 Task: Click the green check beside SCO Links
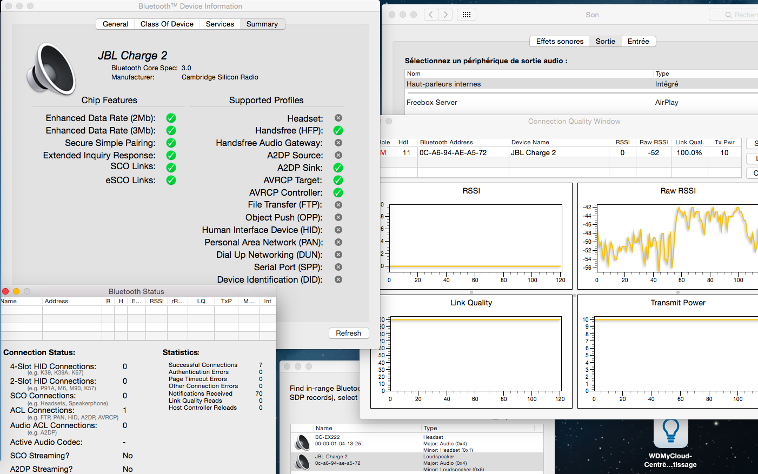tap(171, 168)
